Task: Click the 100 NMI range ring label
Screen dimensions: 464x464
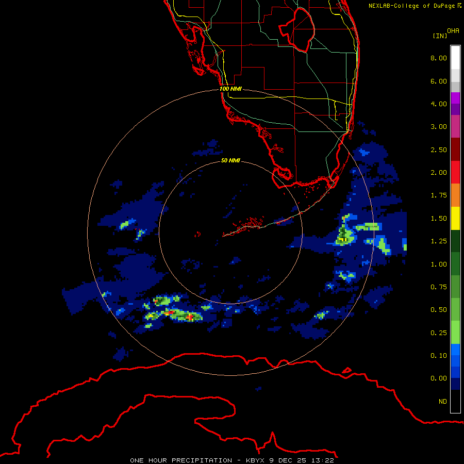Action: click(x=230, y=89)
